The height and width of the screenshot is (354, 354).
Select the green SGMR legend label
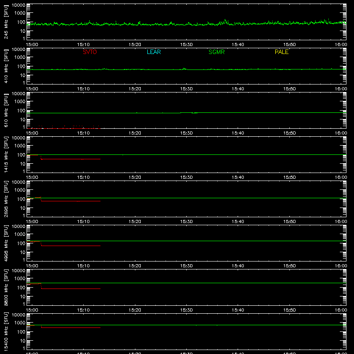(216, 52)
